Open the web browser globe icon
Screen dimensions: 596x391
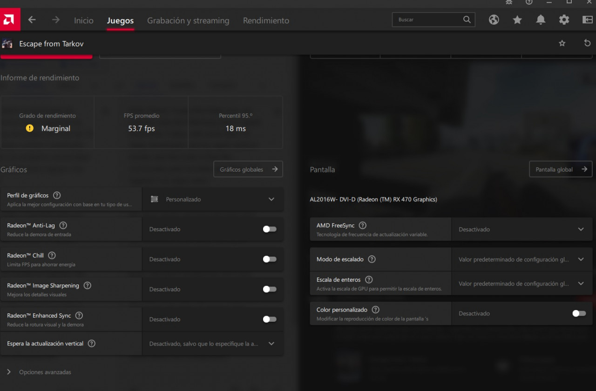click(x=494, y=20)
